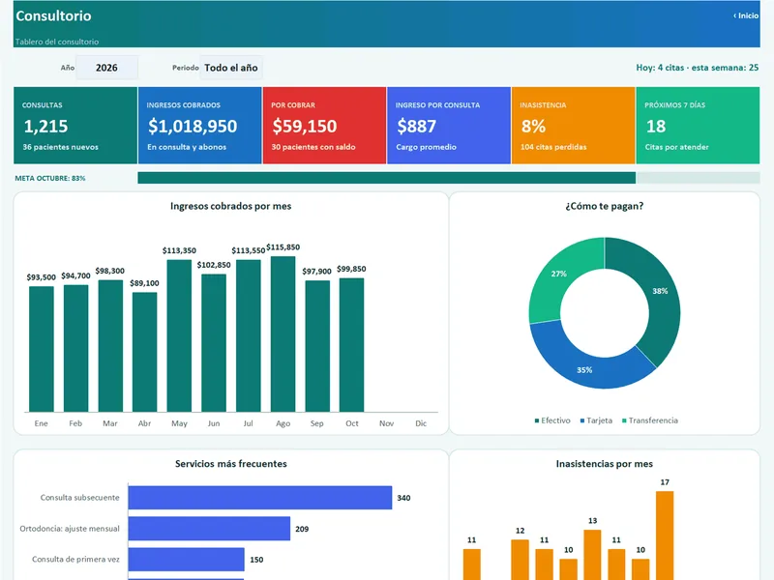Click the Ago bar labeled $115,850

pyautogui.click(x=283, y=333)
